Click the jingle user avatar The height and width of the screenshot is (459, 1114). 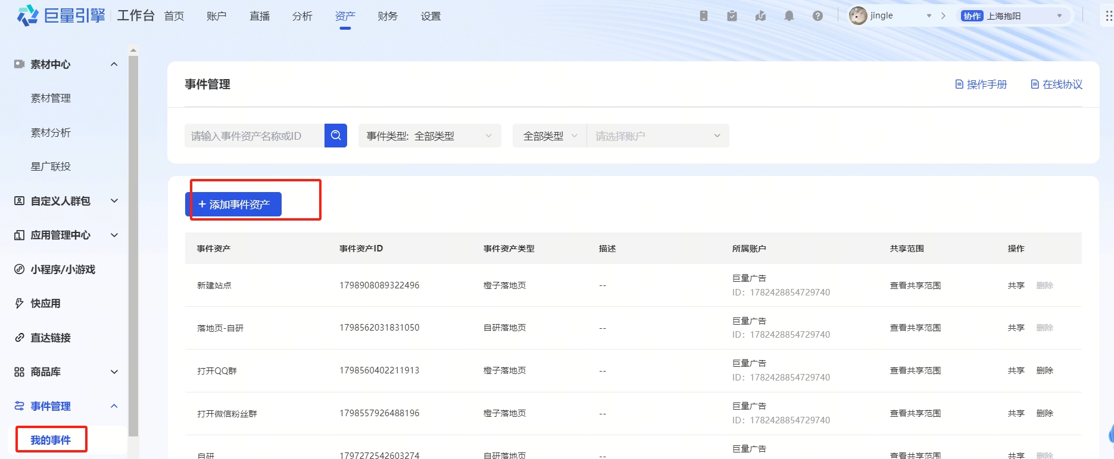[858, 16]
